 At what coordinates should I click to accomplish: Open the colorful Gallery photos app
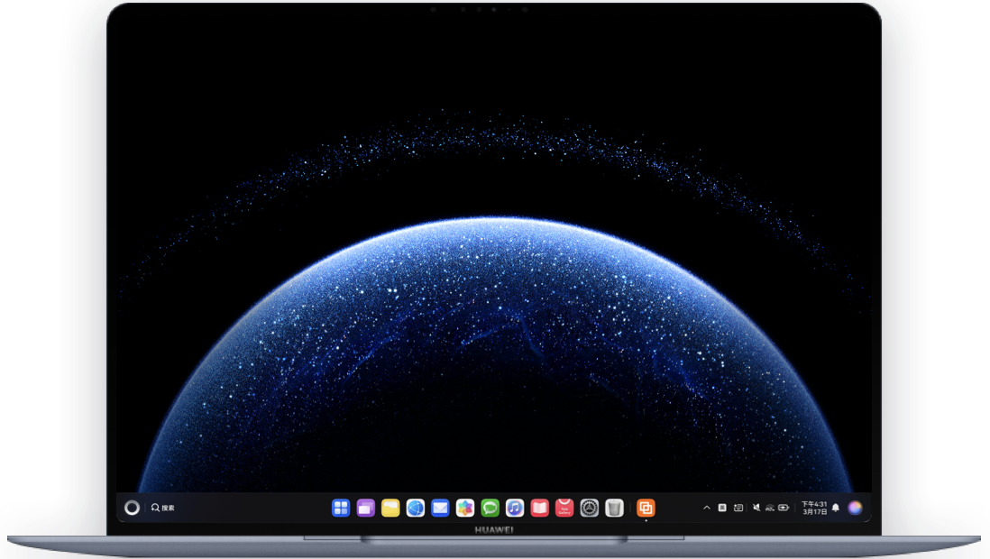click(x=465, y=508)
